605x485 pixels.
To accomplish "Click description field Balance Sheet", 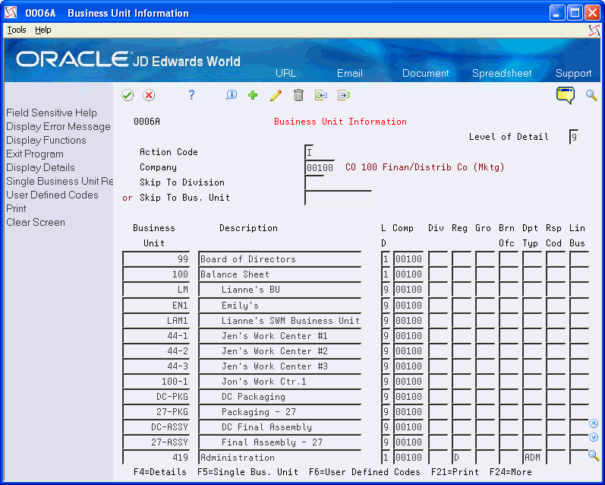I will [280, 274].
